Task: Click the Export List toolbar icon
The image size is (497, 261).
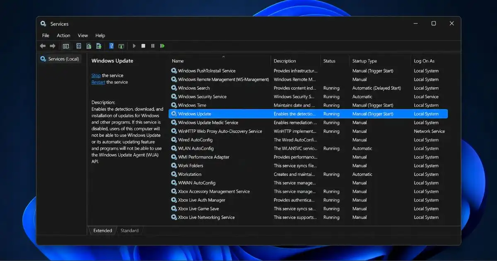Action: [x=99, y=46]
